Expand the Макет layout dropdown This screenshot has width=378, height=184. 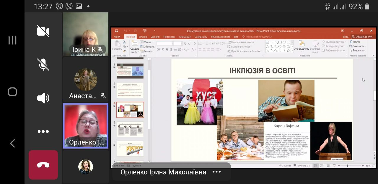pyautogui.click(x=148, y=42)
